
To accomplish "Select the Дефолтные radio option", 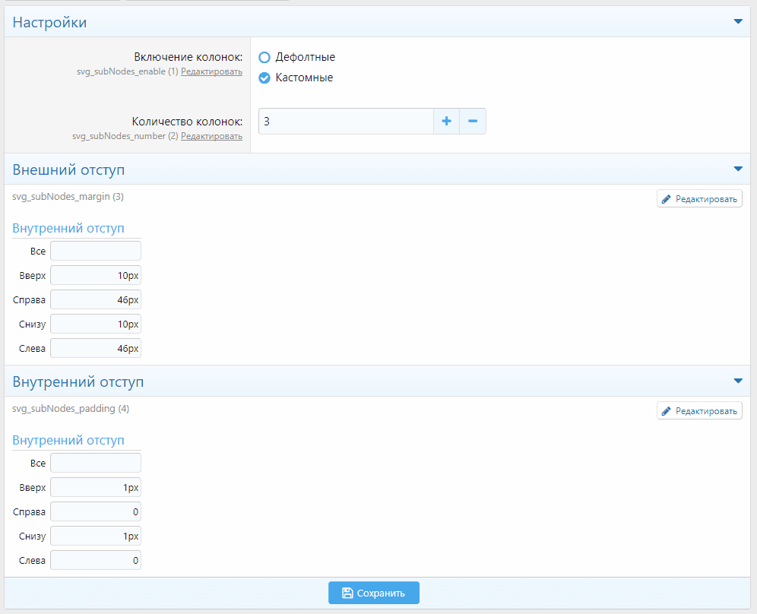I will [264, 57].
